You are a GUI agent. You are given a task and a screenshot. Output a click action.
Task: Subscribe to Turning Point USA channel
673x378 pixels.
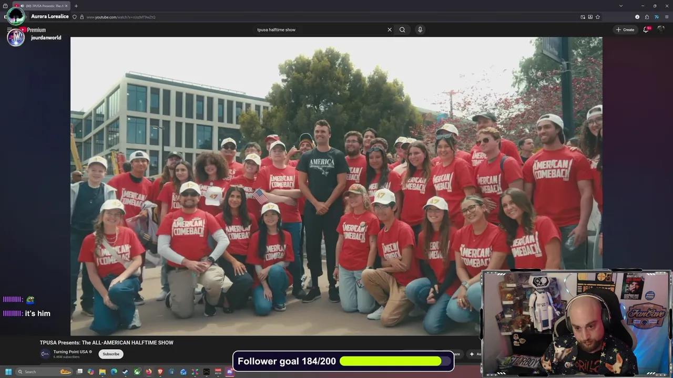pos(111,354)
